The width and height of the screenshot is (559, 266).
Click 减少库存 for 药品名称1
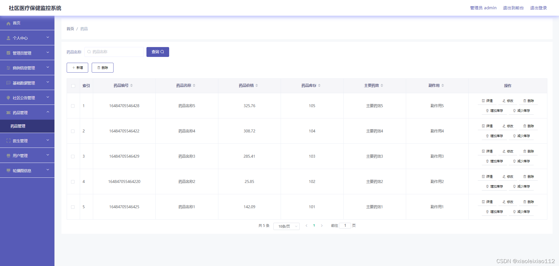pos(521,212)
